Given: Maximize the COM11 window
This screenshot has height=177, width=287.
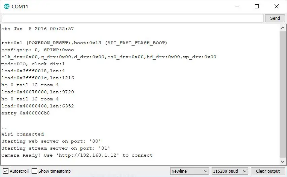Looking at the screenshot, I should [x=257, y=6].
